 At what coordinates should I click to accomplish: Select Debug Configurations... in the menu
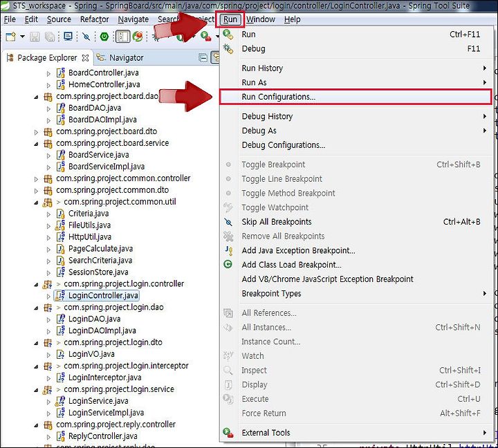click(x=356, y=145)
